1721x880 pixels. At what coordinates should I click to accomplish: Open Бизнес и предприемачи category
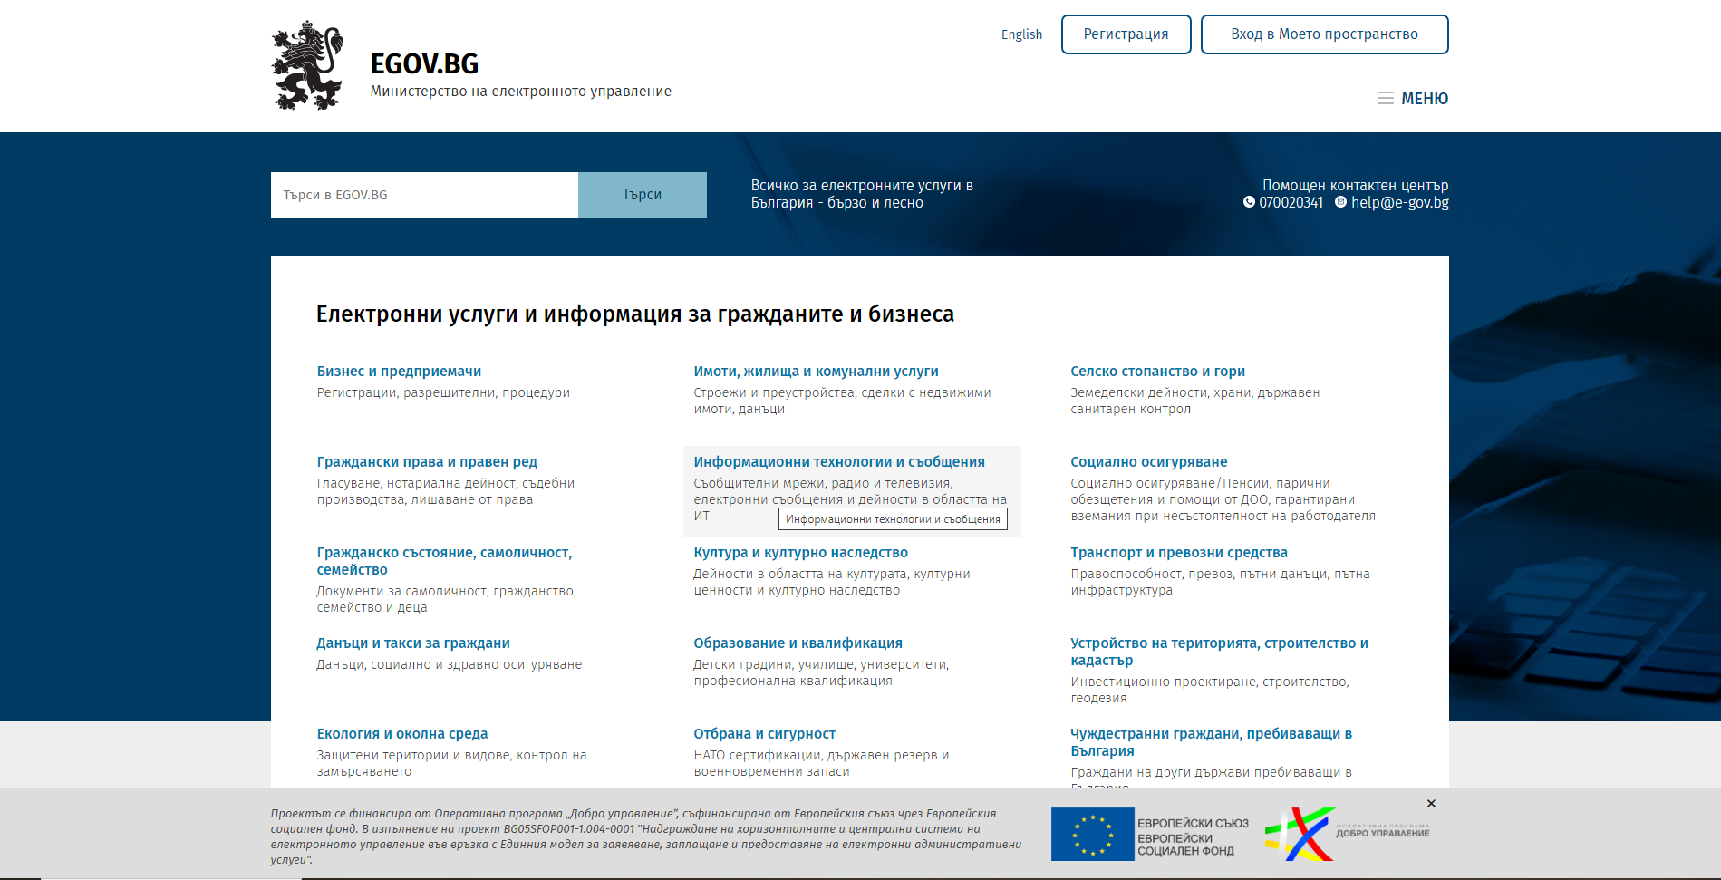point(399,371)
